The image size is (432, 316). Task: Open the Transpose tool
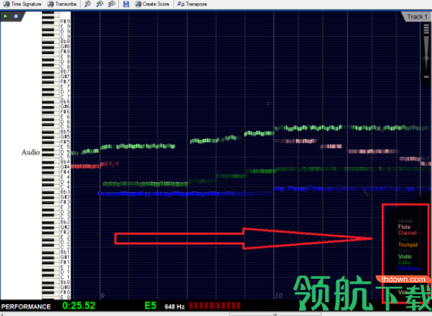pos(192,4)
